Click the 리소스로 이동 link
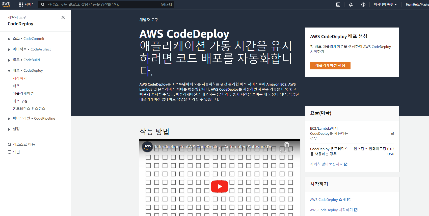The image size is (429, 216). point(24,145)
